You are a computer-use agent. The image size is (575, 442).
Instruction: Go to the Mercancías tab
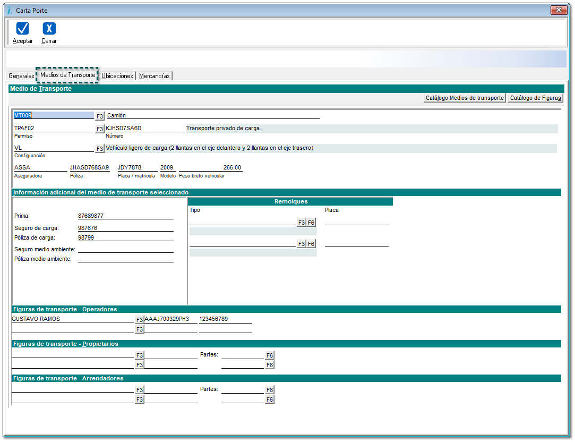[154, 76]
